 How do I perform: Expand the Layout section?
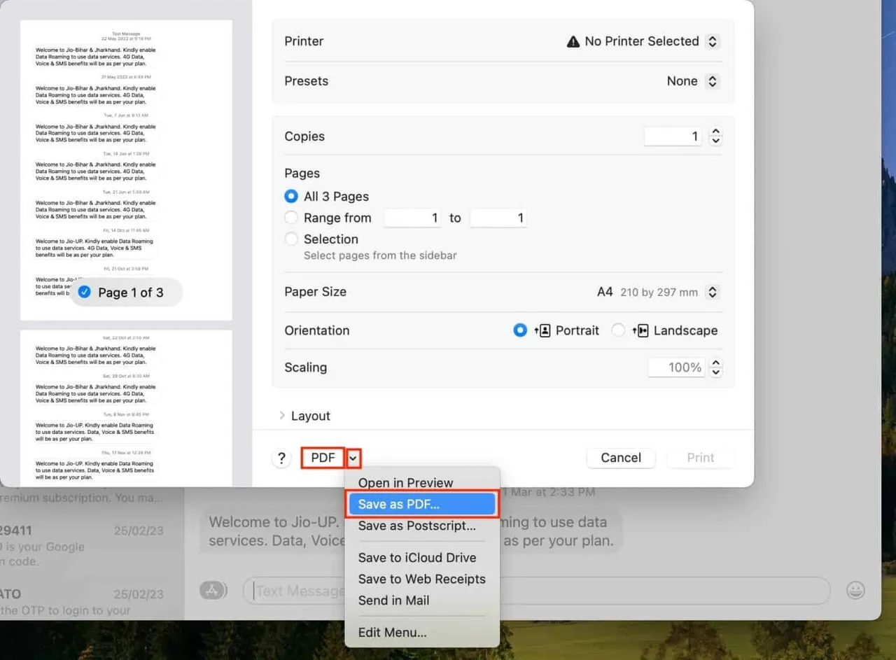point(282,416)
